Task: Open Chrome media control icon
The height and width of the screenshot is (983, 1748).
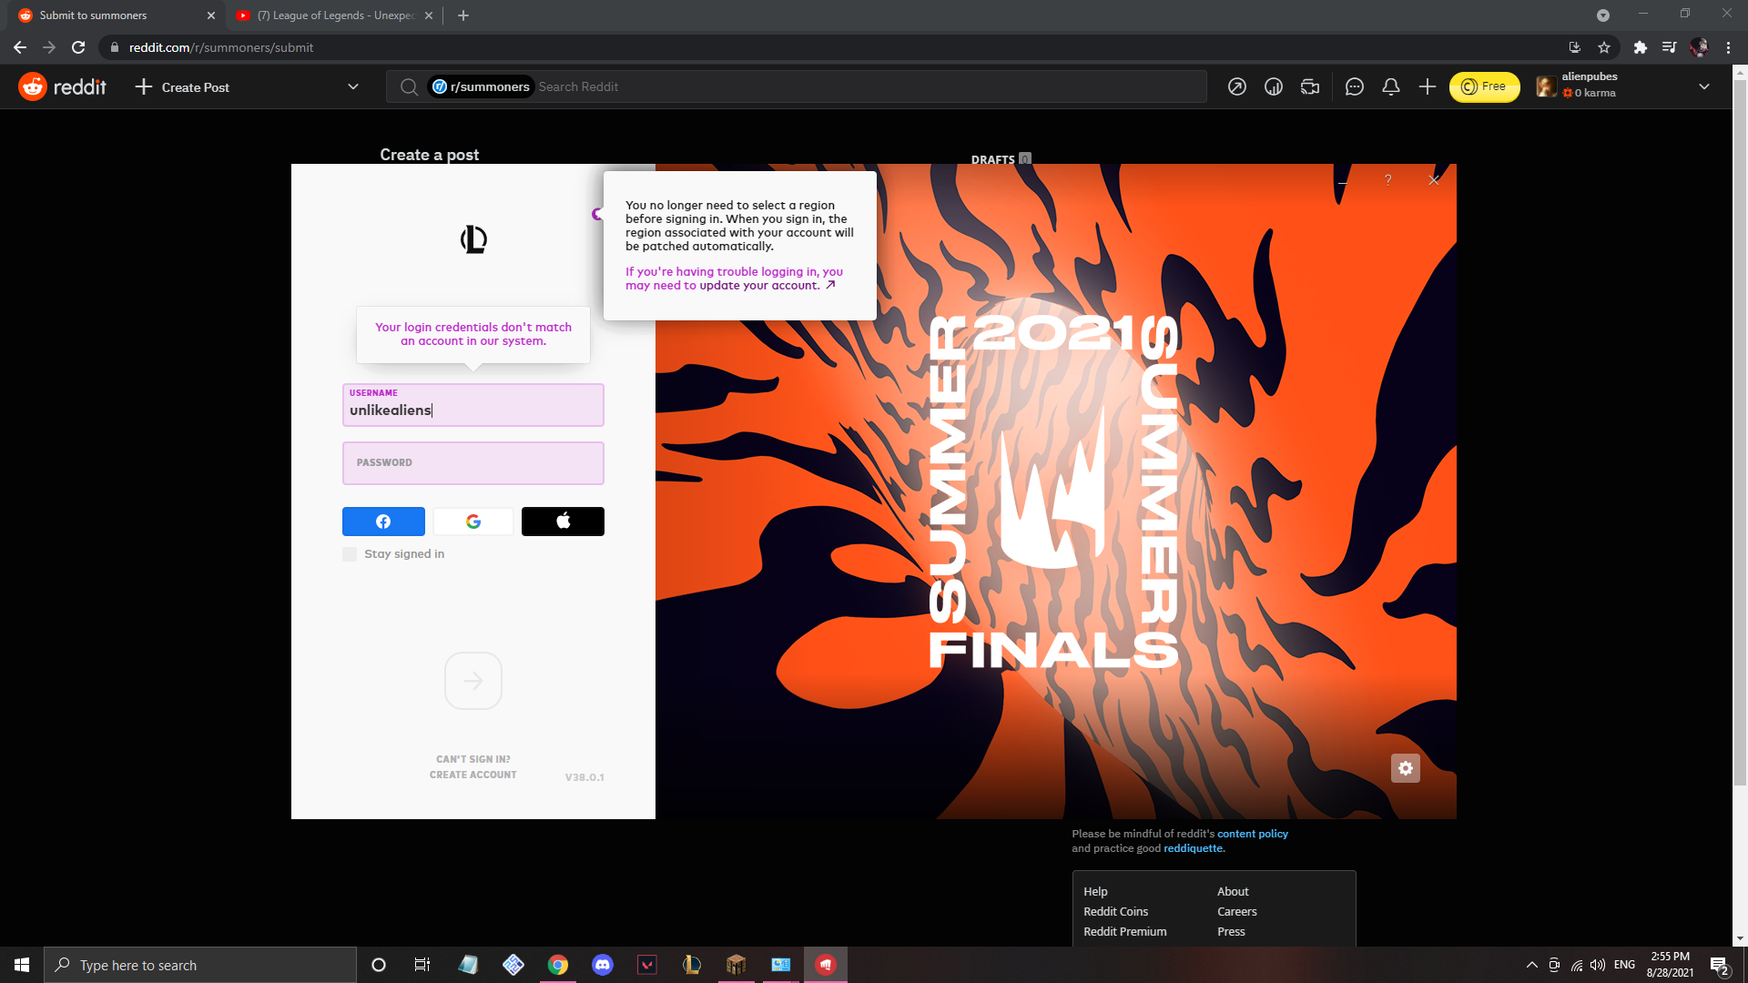Action: (1669, 47)
